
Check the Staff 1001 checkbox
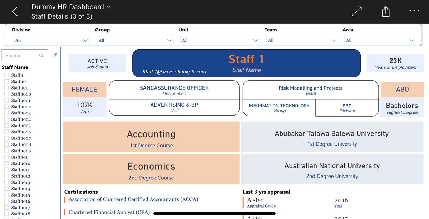6,101
